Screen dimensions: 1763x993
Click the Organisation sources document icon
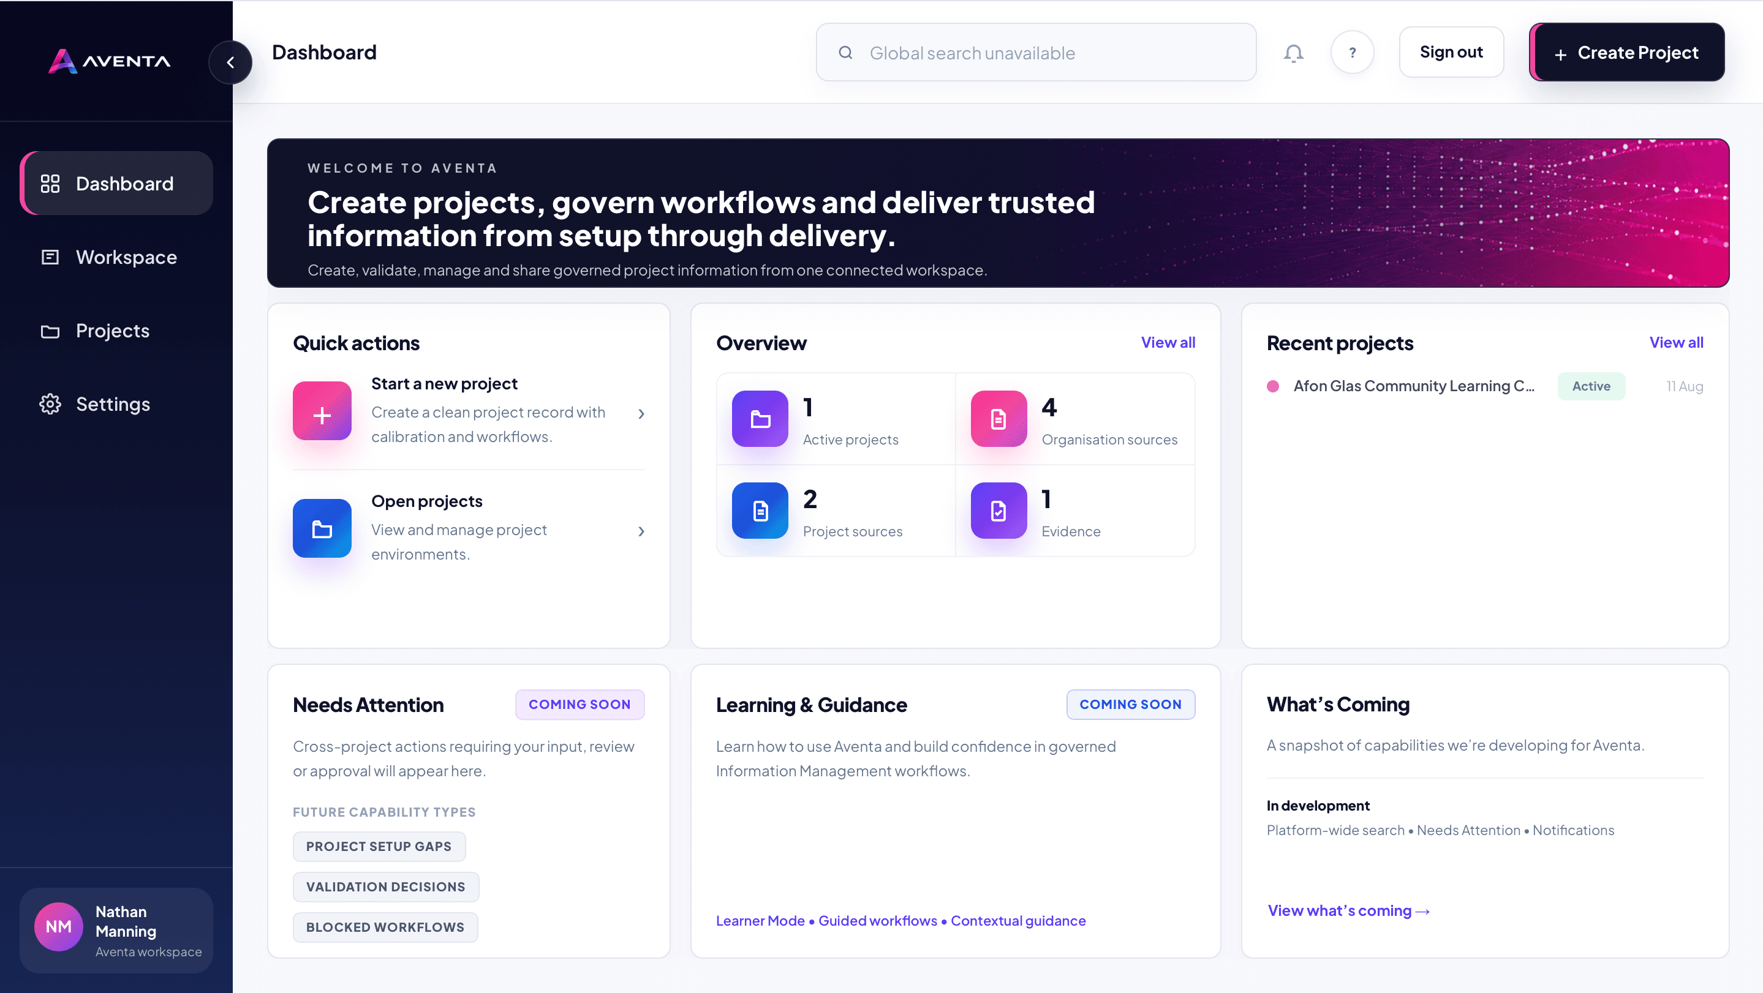point(999,419)
